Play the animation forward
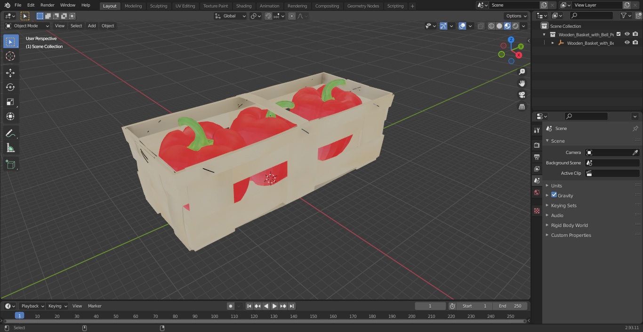Screen dimensions: 643x332 coord(275,306)
